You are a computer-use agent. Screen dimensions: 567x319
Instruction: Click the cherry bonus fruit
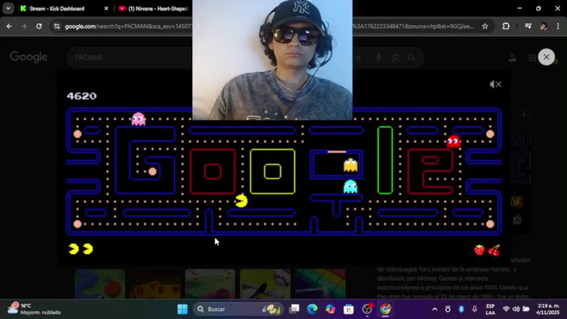pos(494,250)
